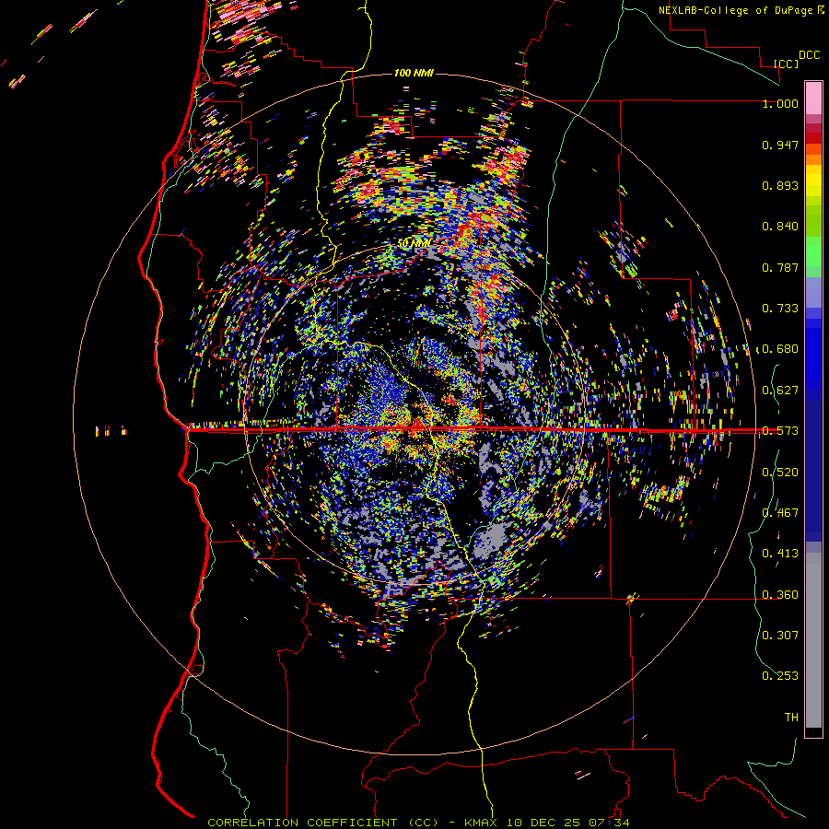Screen dimensions: 829x829
Task: Click the KMAX station identifier
Action: (481, 823)
